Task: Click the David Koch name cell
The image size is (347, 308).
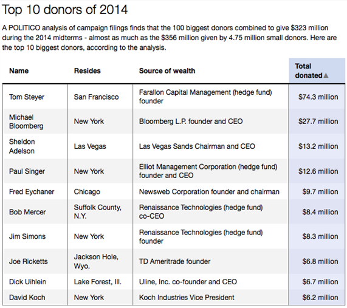Action: pos(35,298)
